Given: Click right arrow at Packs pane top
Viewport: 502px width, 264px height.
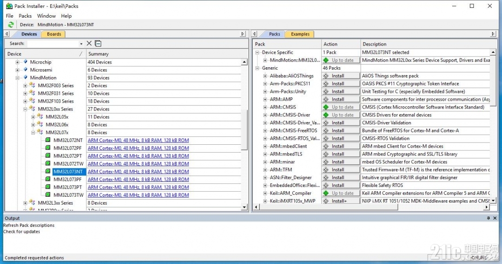Looking at the screenshot, I should tap(493, 34).
